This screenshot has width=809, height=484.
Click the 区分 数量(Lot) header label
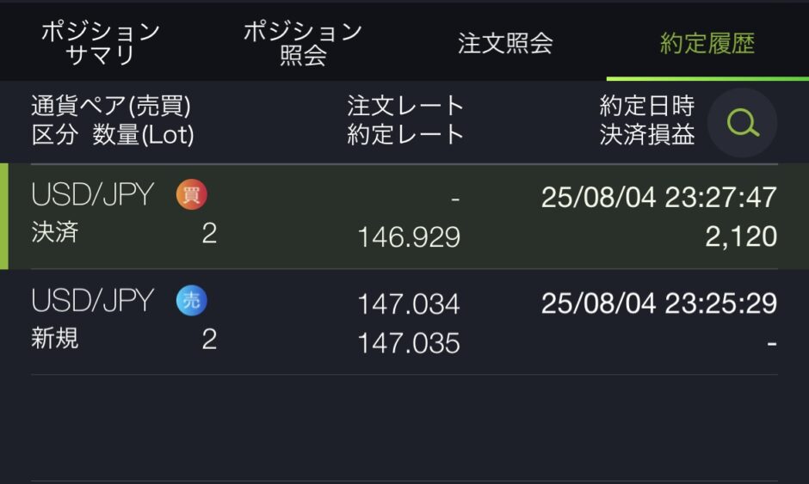coord(113,134)
